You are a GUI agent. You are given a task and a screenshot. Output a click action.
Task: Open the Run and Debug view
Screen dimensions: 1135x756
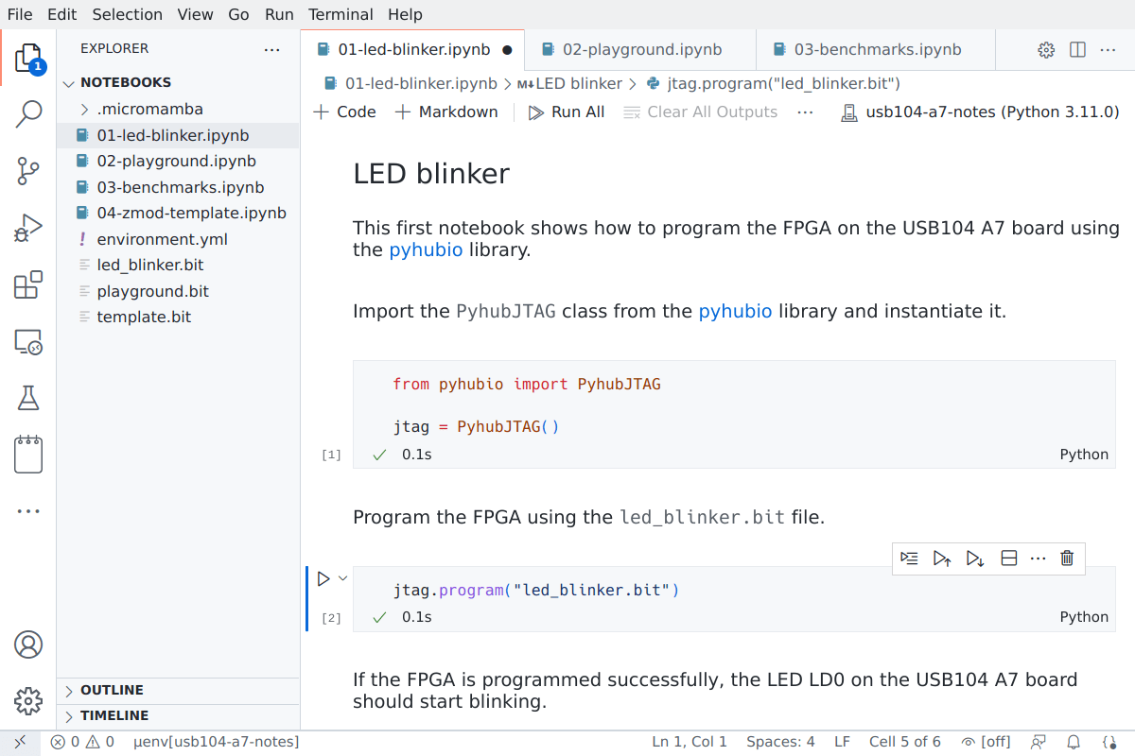28,227
